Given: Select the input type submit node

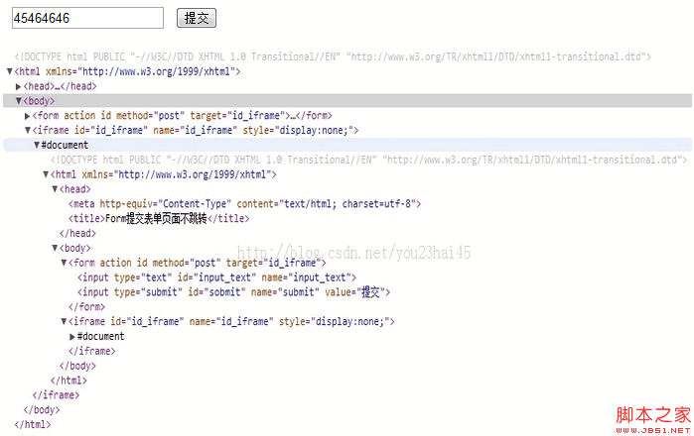Looking at the screenshot, I should (x=234, y=292).
